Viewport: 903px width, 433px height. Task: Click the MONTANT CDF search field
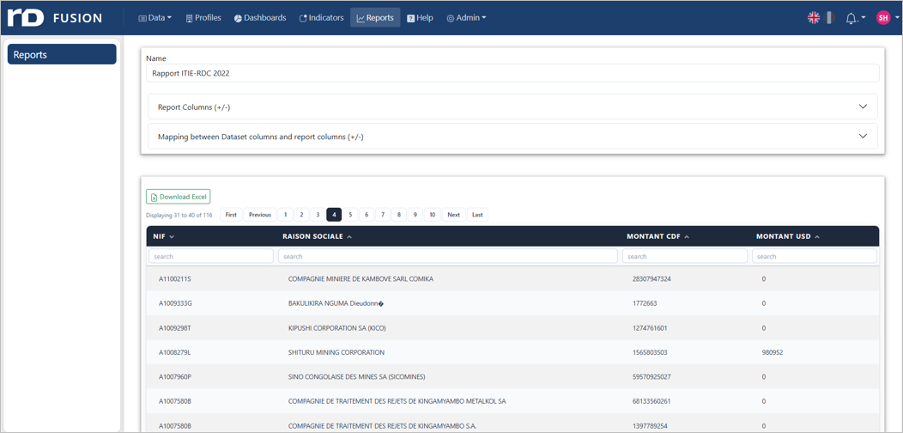[685, 256]
